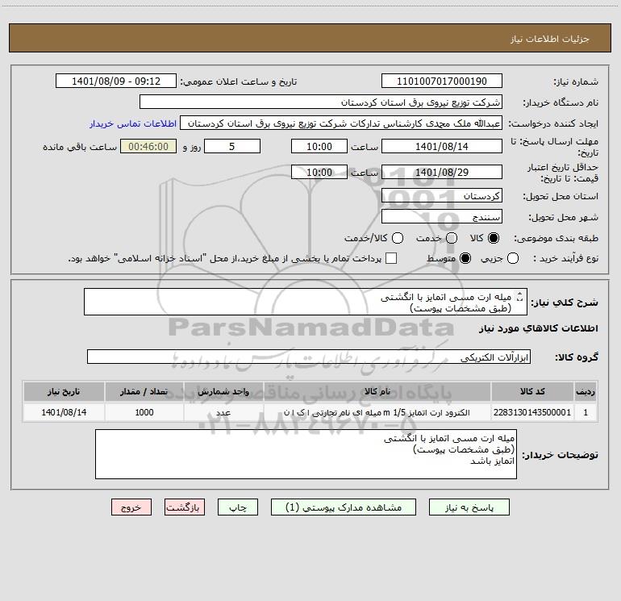Click the price validity date 1401/08/29 field
Viewport: 621px width, 601px height.
442,172
